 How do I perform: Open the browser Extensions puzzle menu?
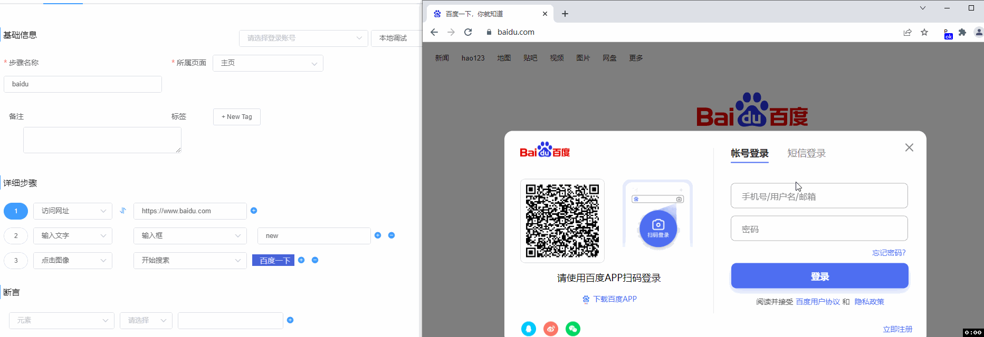tap(962, 32)
